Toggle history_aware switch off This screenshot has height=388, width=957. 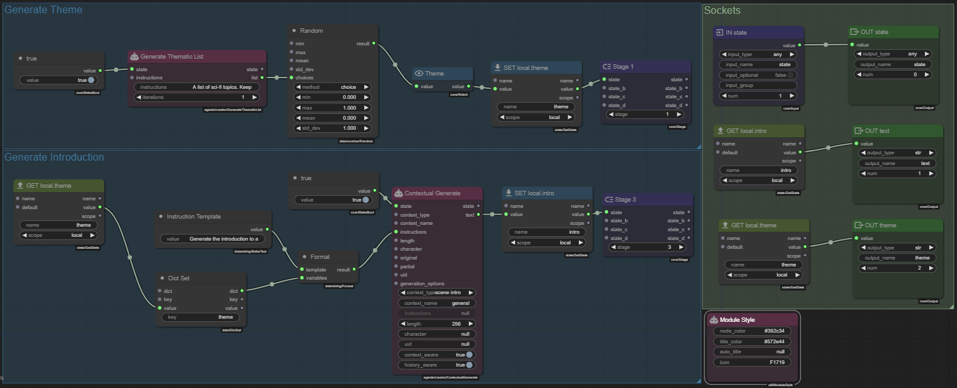468,365
